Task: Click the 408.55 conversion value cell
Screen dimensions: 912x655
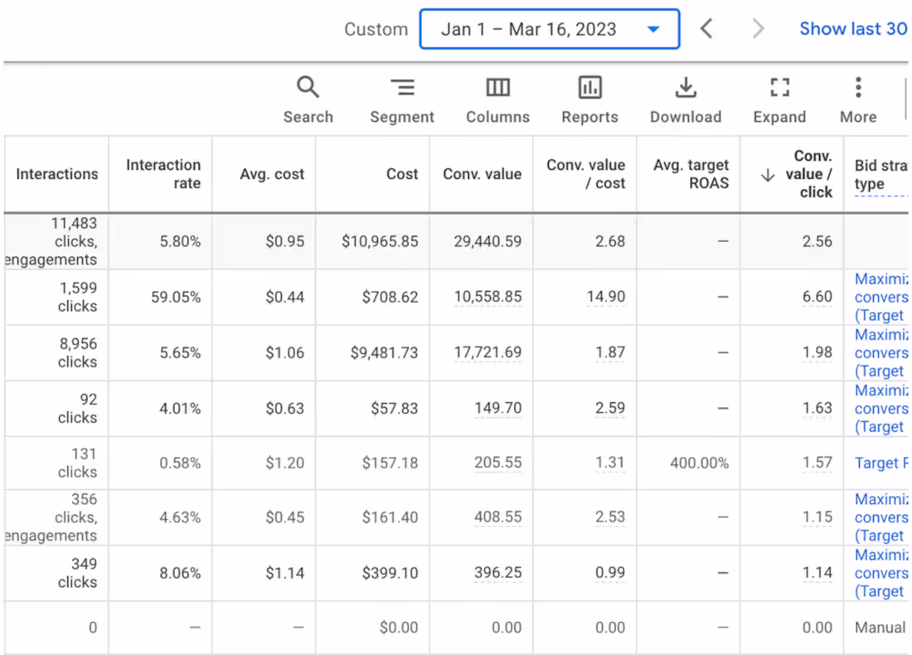Action: point(498,517)
